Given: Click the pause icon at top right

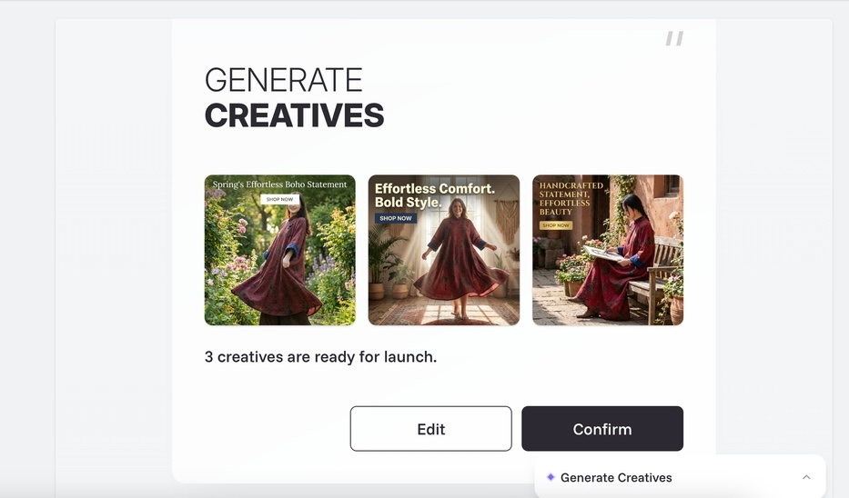Looking at the screenshot, I should (674, 38).
